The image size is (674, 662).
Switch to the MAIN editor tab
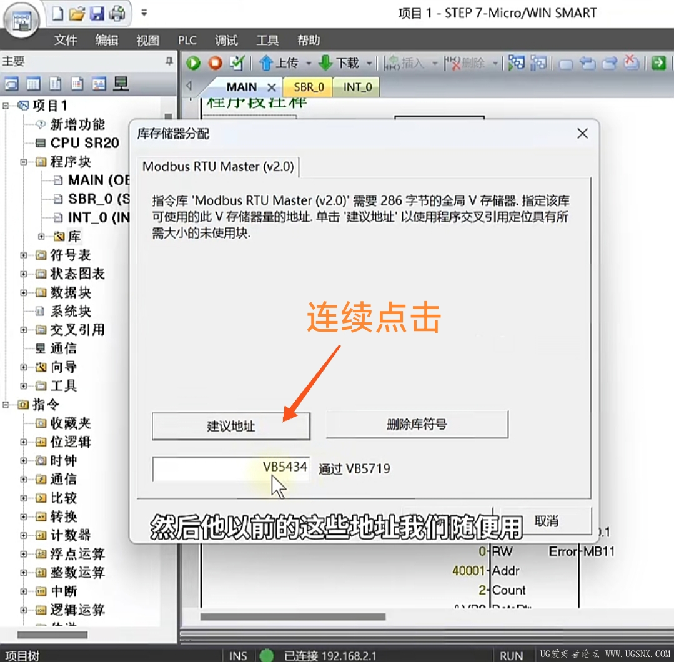[241, 87]
